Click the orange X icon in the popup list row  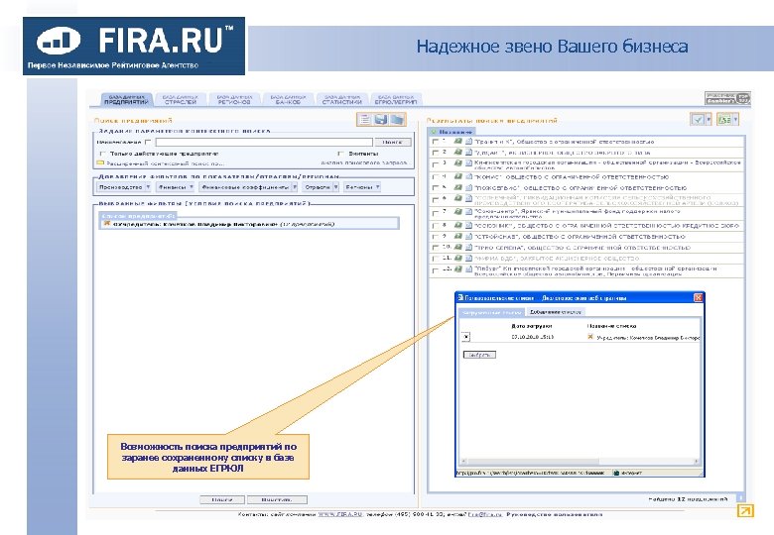point(590,337)
